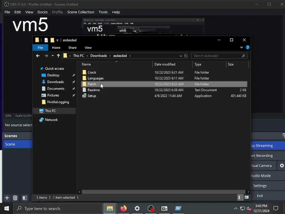Expand breadcrumb arrow after Downloads
Viewport: 285px width, 214px height.
tap(110, 56)
